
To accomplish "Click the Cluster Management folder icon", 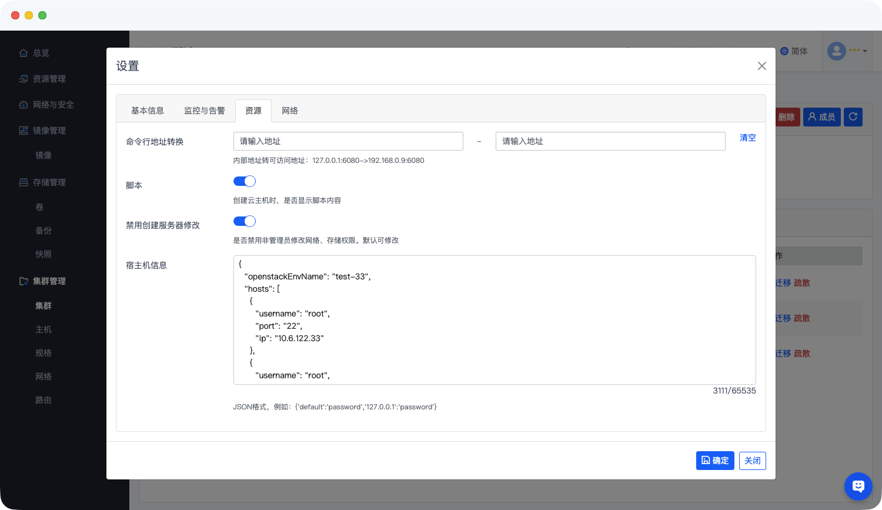I will click(x=24, y=281).
